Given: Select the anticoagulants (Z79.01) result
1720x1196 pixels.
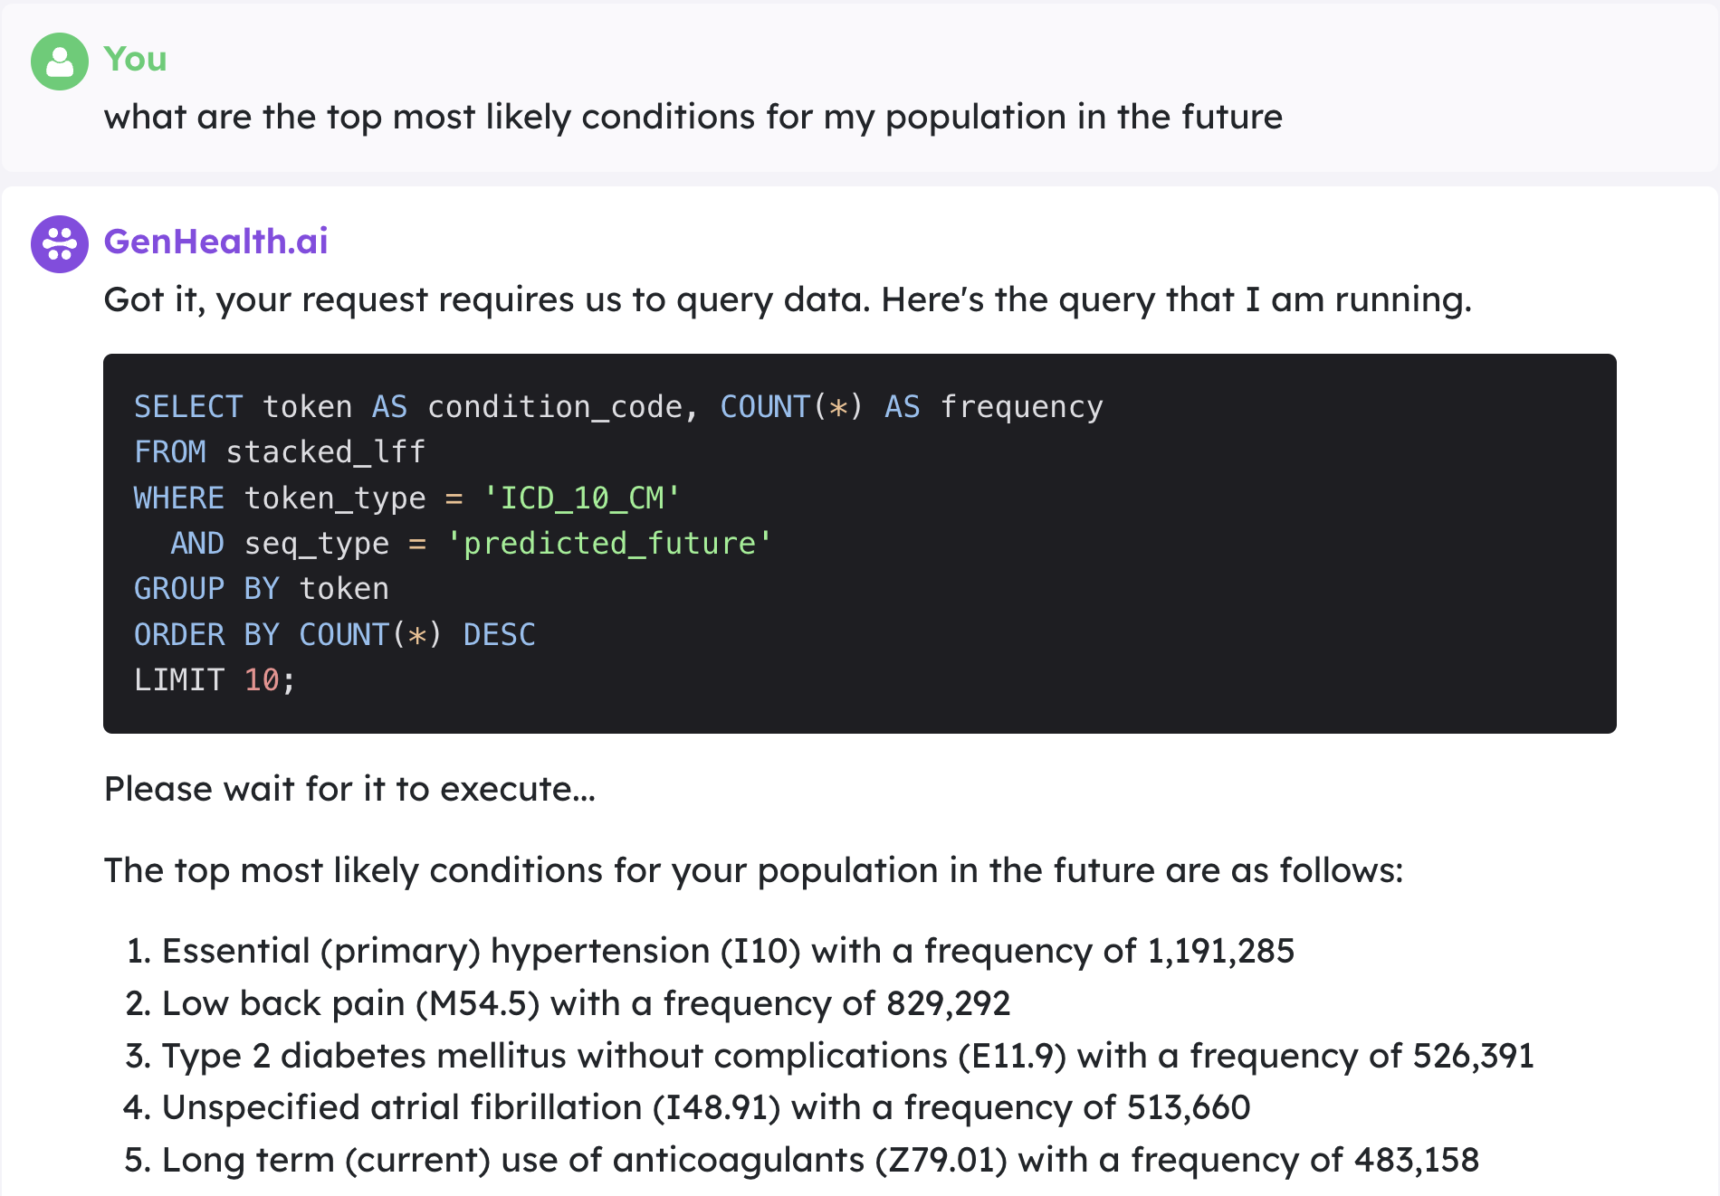Looking at the screenshot, I should pyautogui.click(x=803, y=1161).
